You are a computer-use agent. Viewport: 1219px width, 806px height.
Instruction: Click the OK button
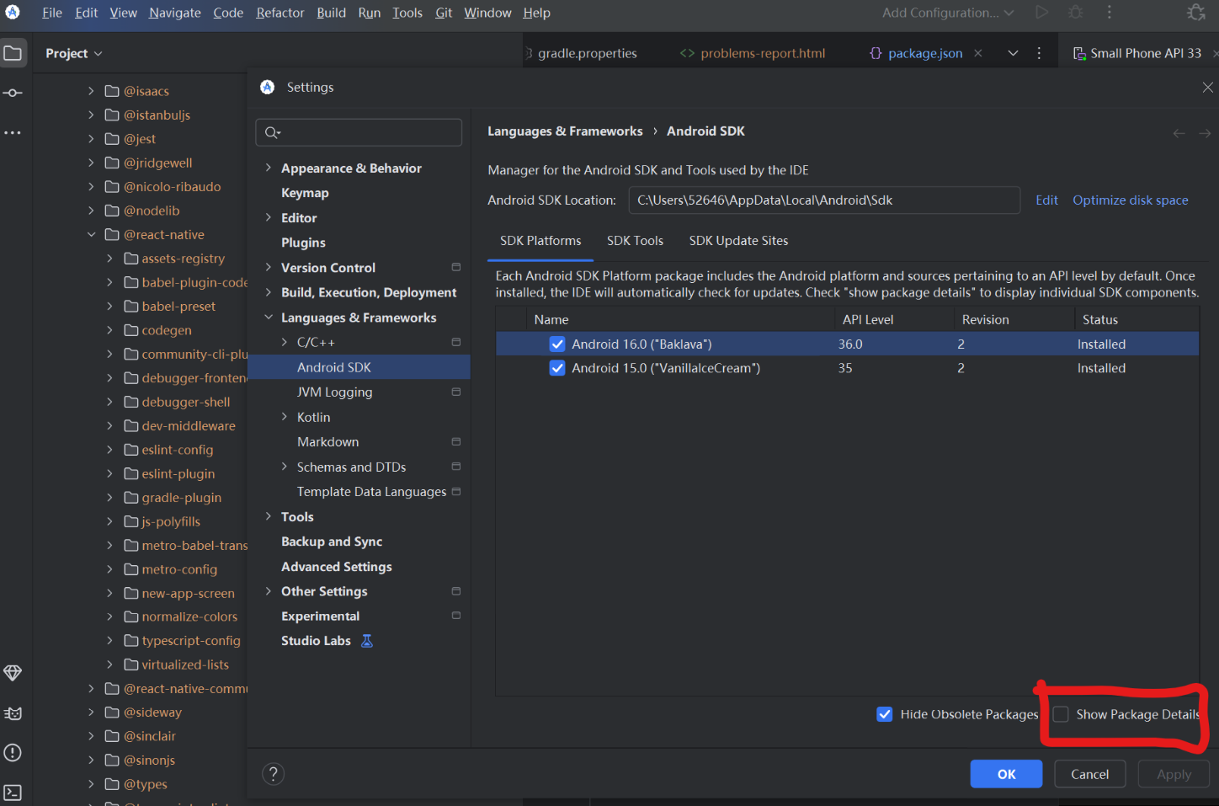coord(1006,774)
